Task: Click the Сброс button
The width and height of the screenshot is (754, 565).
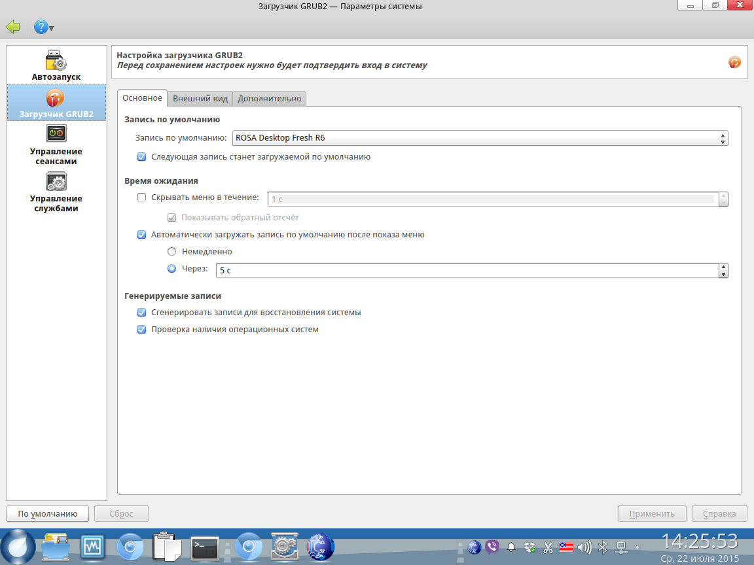Action: point(121,513)
